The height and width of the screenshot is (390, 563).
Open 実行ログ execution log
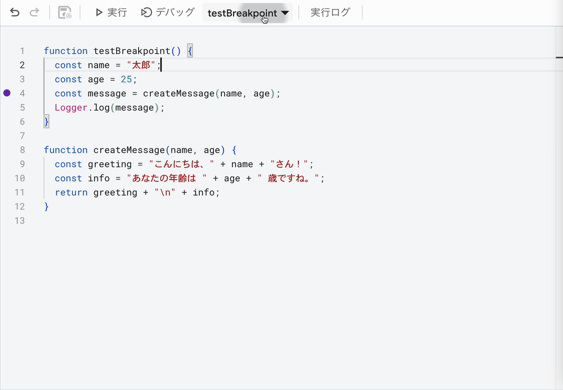[330, 12]
